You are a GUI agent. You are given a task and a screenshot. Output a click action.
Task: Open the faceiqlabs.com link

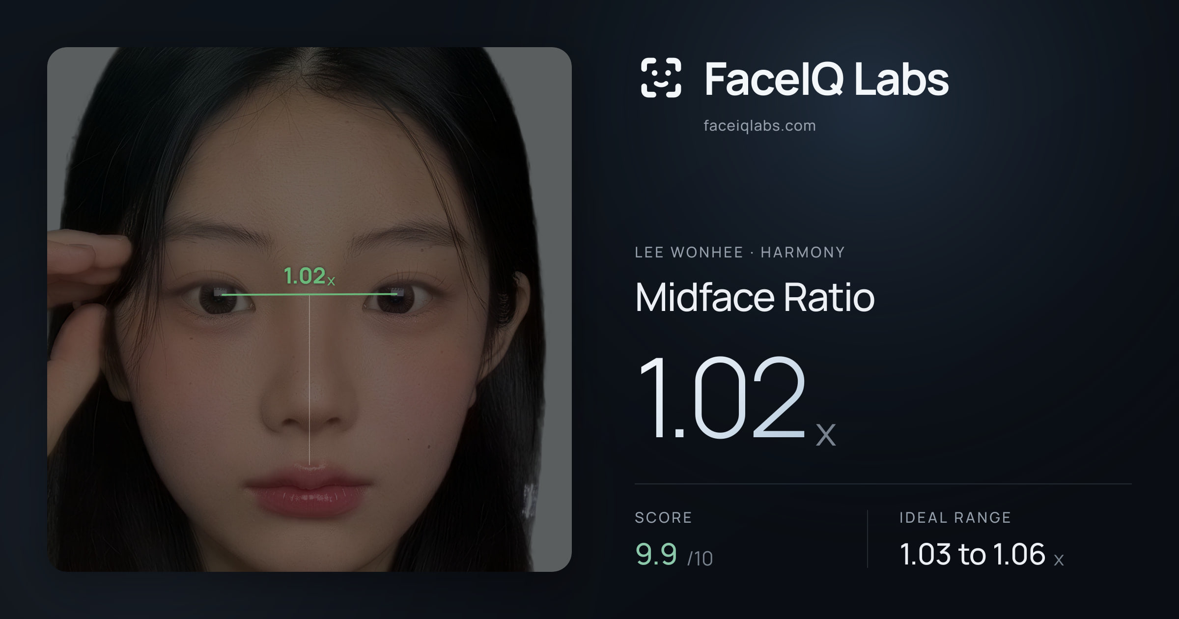tap(759, 126)
